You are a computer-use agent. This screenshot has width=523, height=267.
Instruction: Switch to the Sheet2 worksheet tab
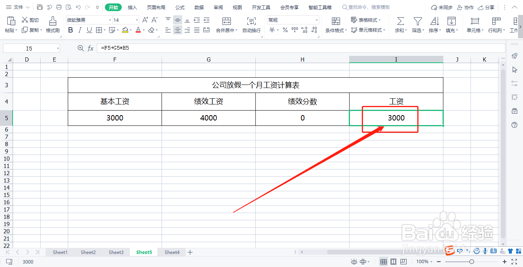[x=88, y=252]
